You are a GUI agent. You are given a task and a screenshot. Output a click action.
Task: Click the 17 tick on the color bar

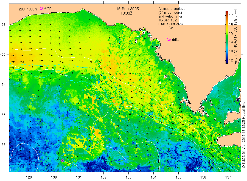click(x=231, y=15)
